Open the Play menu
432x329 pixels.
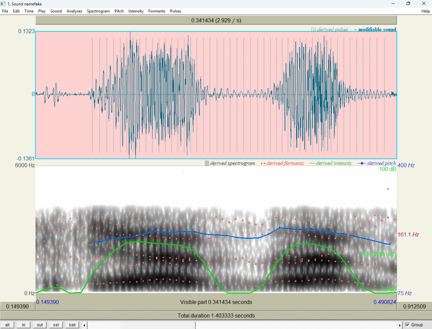point(42,11)
